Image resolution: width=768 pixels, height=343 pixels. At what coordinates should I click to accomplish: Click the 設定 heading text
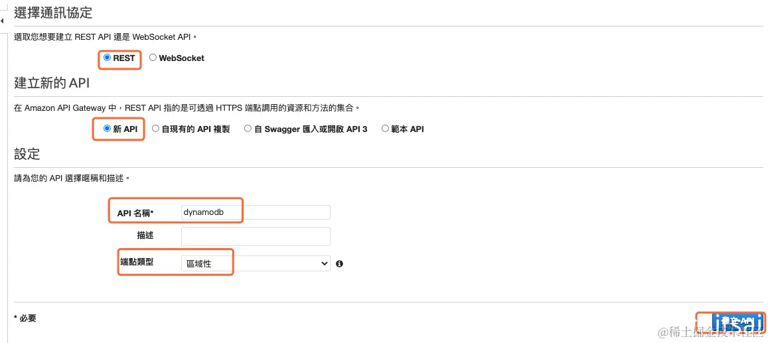coord(27,154)
